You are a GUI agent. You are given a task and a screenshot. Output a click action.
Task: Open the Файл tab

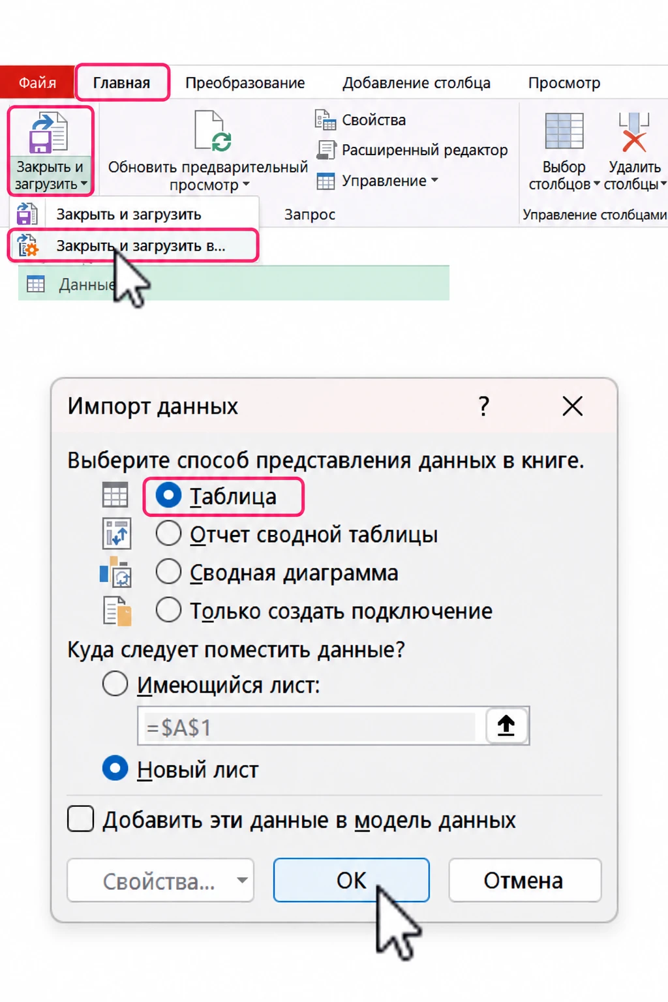coord(37,83)
